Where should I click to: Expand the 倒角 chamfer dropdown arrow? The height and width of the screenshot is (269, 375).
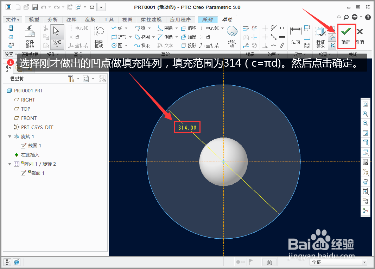[177, 37]
